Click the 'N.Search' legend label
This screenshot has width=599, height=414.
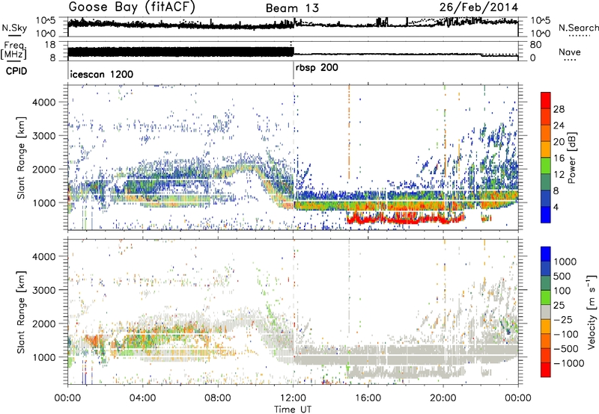[578, 28]
